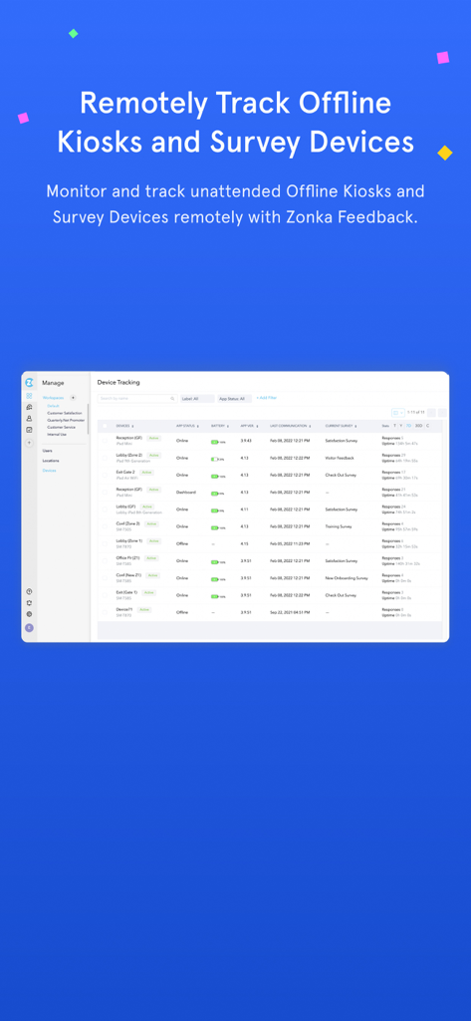Open the App Status: All filter dropdown
Screen dimensions: 471x1021
tap(234, 399)
